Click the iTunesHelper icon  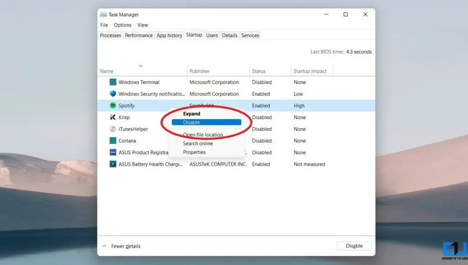pyautogui.click(x=113, y=129)
